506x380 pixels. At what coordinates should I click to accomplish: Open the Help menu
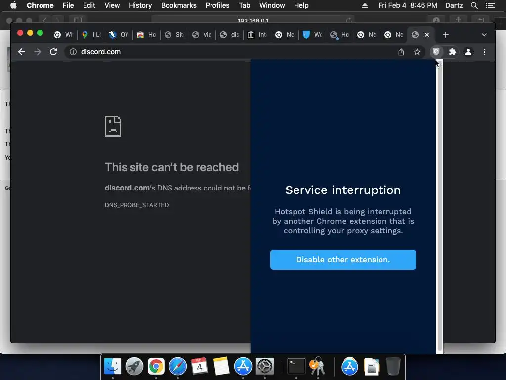click(x=301, y=5)
